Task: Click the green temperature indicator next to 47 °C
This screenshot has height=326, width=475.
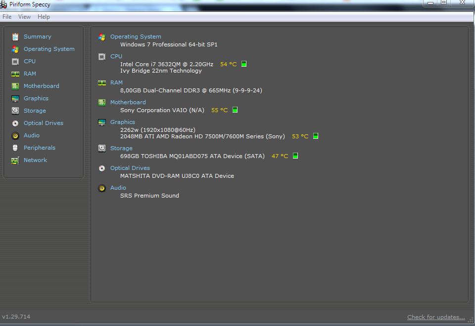Action: (x=295, y=156)
